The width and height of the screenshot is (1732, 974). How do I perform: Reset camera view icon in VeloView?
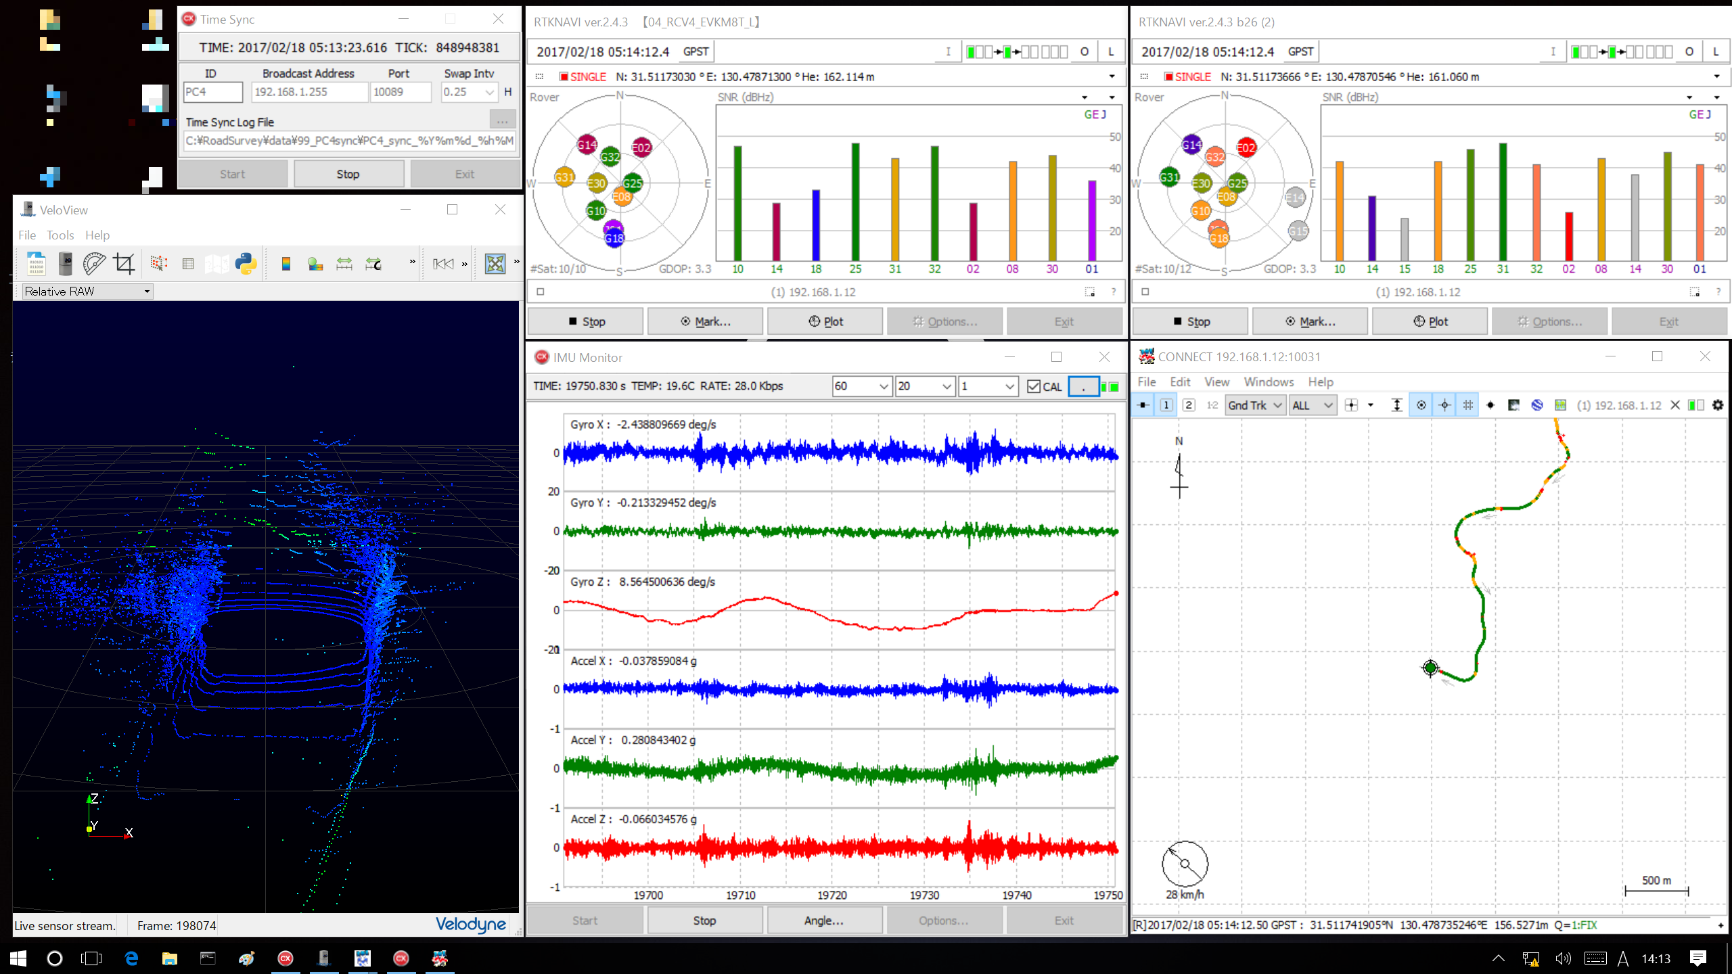point(495,263)
